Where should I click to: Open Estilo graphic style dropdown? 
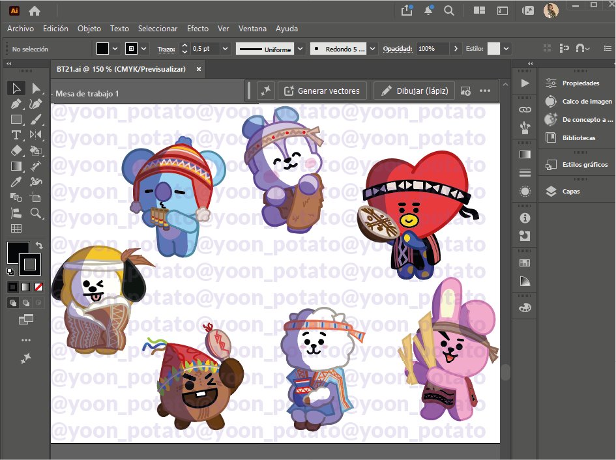pos(506,49)
